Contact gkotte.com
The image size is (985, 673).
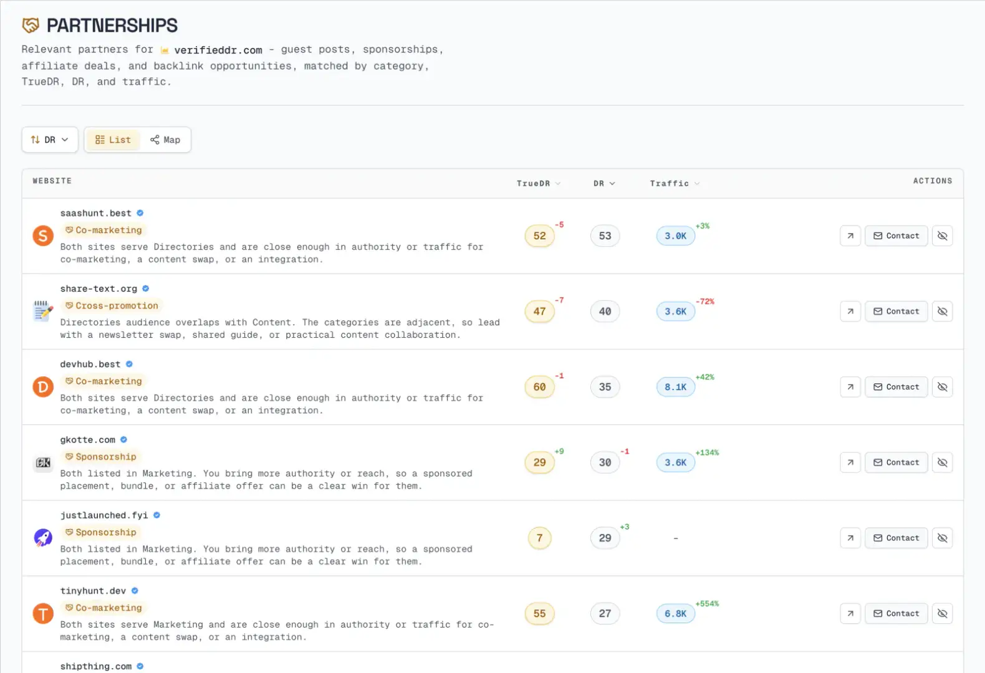click(x=896, y=462)
